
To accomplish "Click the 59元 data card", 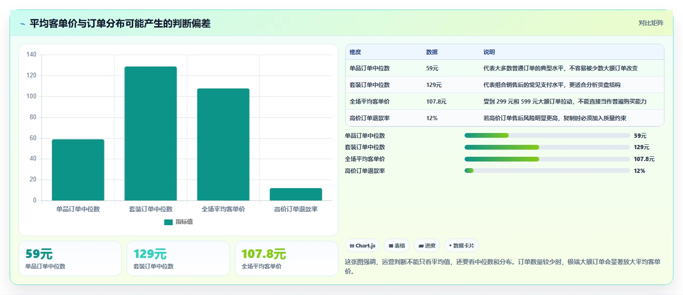I will pyautogui.click(x=70, y=258).
